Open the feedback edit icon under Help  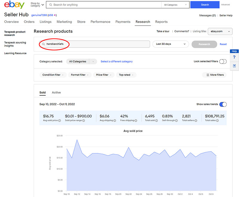[234, 66]
